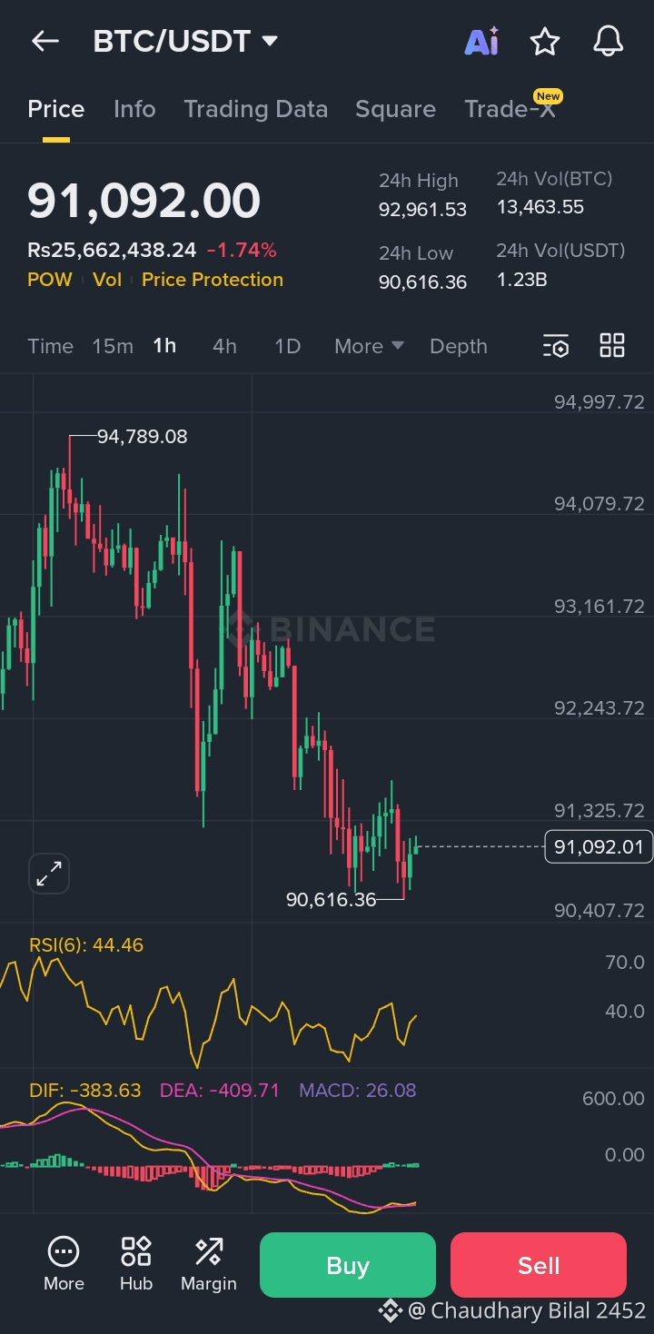654x1334 pixels.
Task: Open price alert bell icon
Action: pos(608,41)
